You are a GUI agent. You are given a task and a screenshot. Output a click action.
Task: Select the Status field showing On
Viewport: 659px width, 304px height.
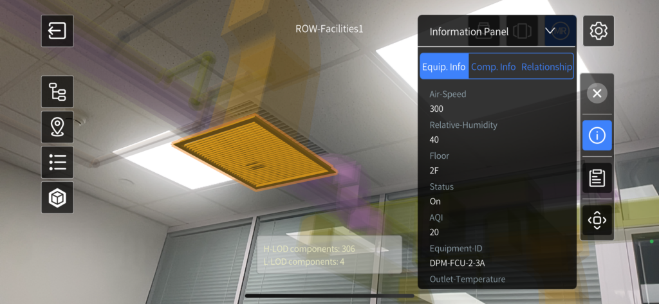(435, 201)
